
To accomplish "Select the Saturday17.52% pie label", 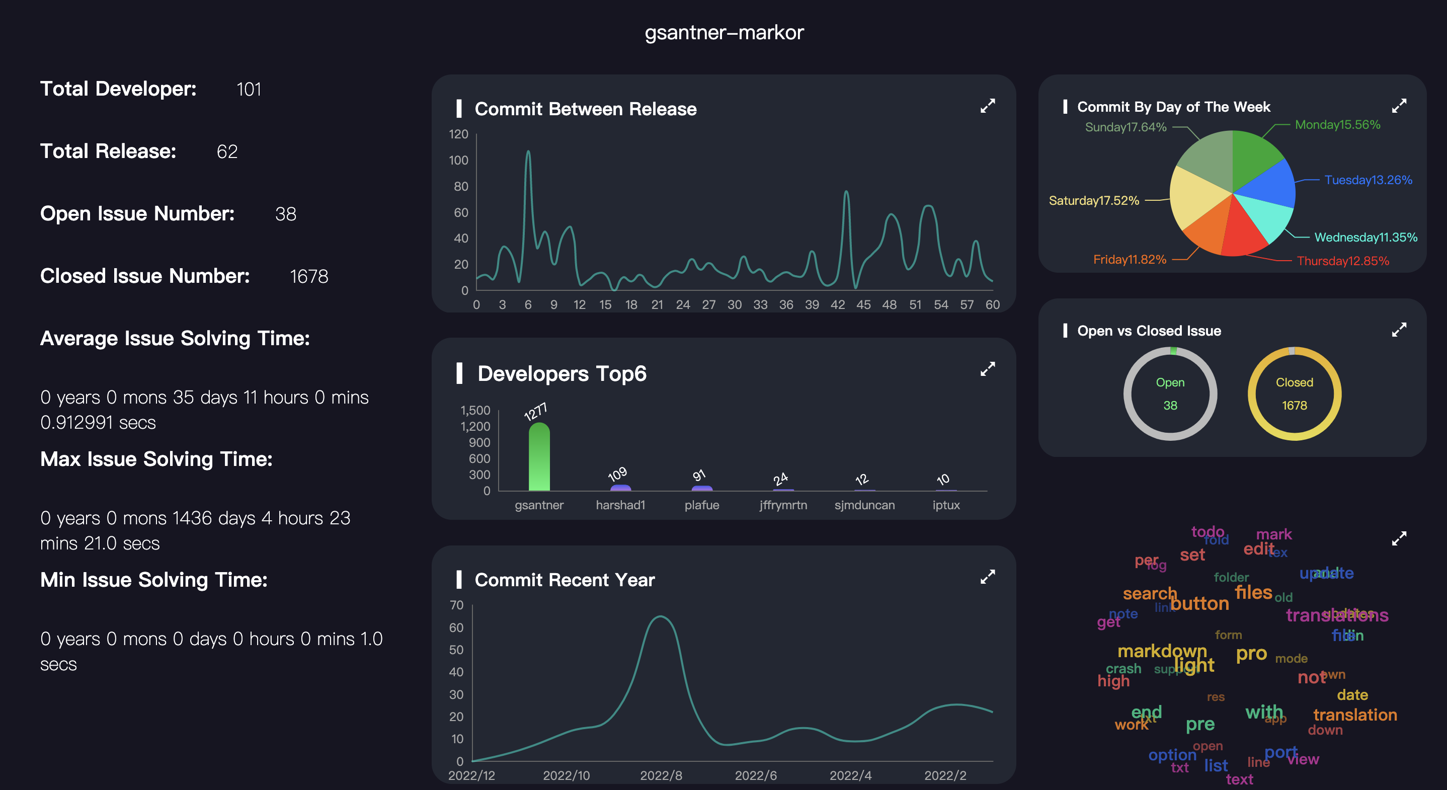I will point(1093,201).
